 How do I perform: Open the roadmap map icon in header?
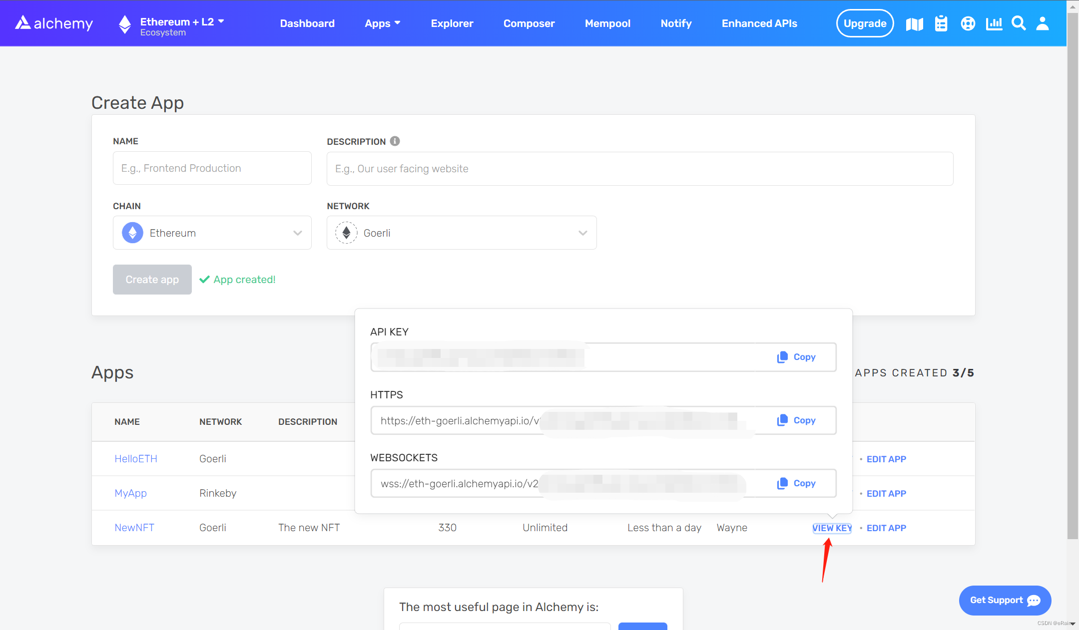pyautogui.click(x=914, y=23)
